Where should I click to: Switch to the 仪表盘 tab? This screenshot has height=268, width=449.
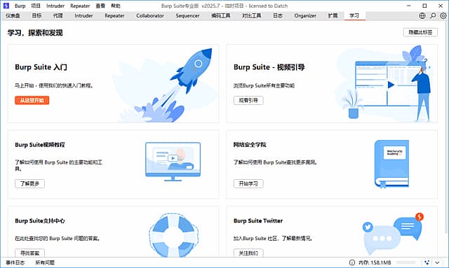[13, 15]
